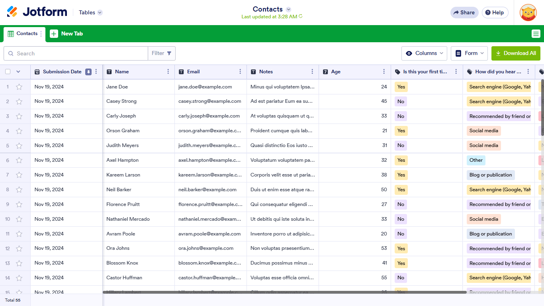Open the user avatar profile menu
544x306 pixels.
pos(528,12)
